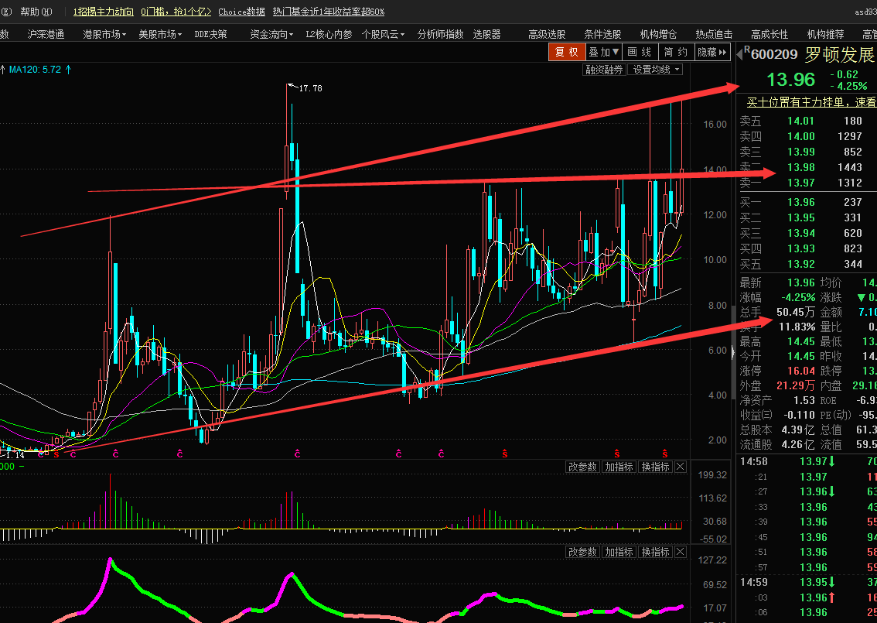Image resolution: width=877 pixels, height=623 pixels.
Task: Switch to the 选股器 tab
Action: 486,34
